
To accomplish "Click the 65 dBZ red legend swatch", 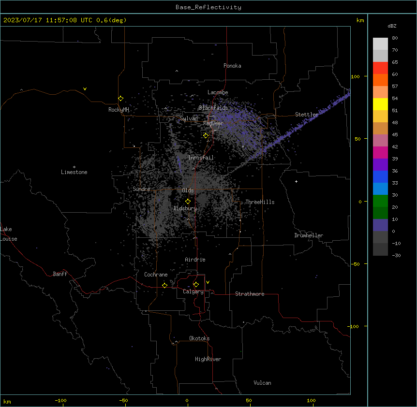I will pos(380,68).
